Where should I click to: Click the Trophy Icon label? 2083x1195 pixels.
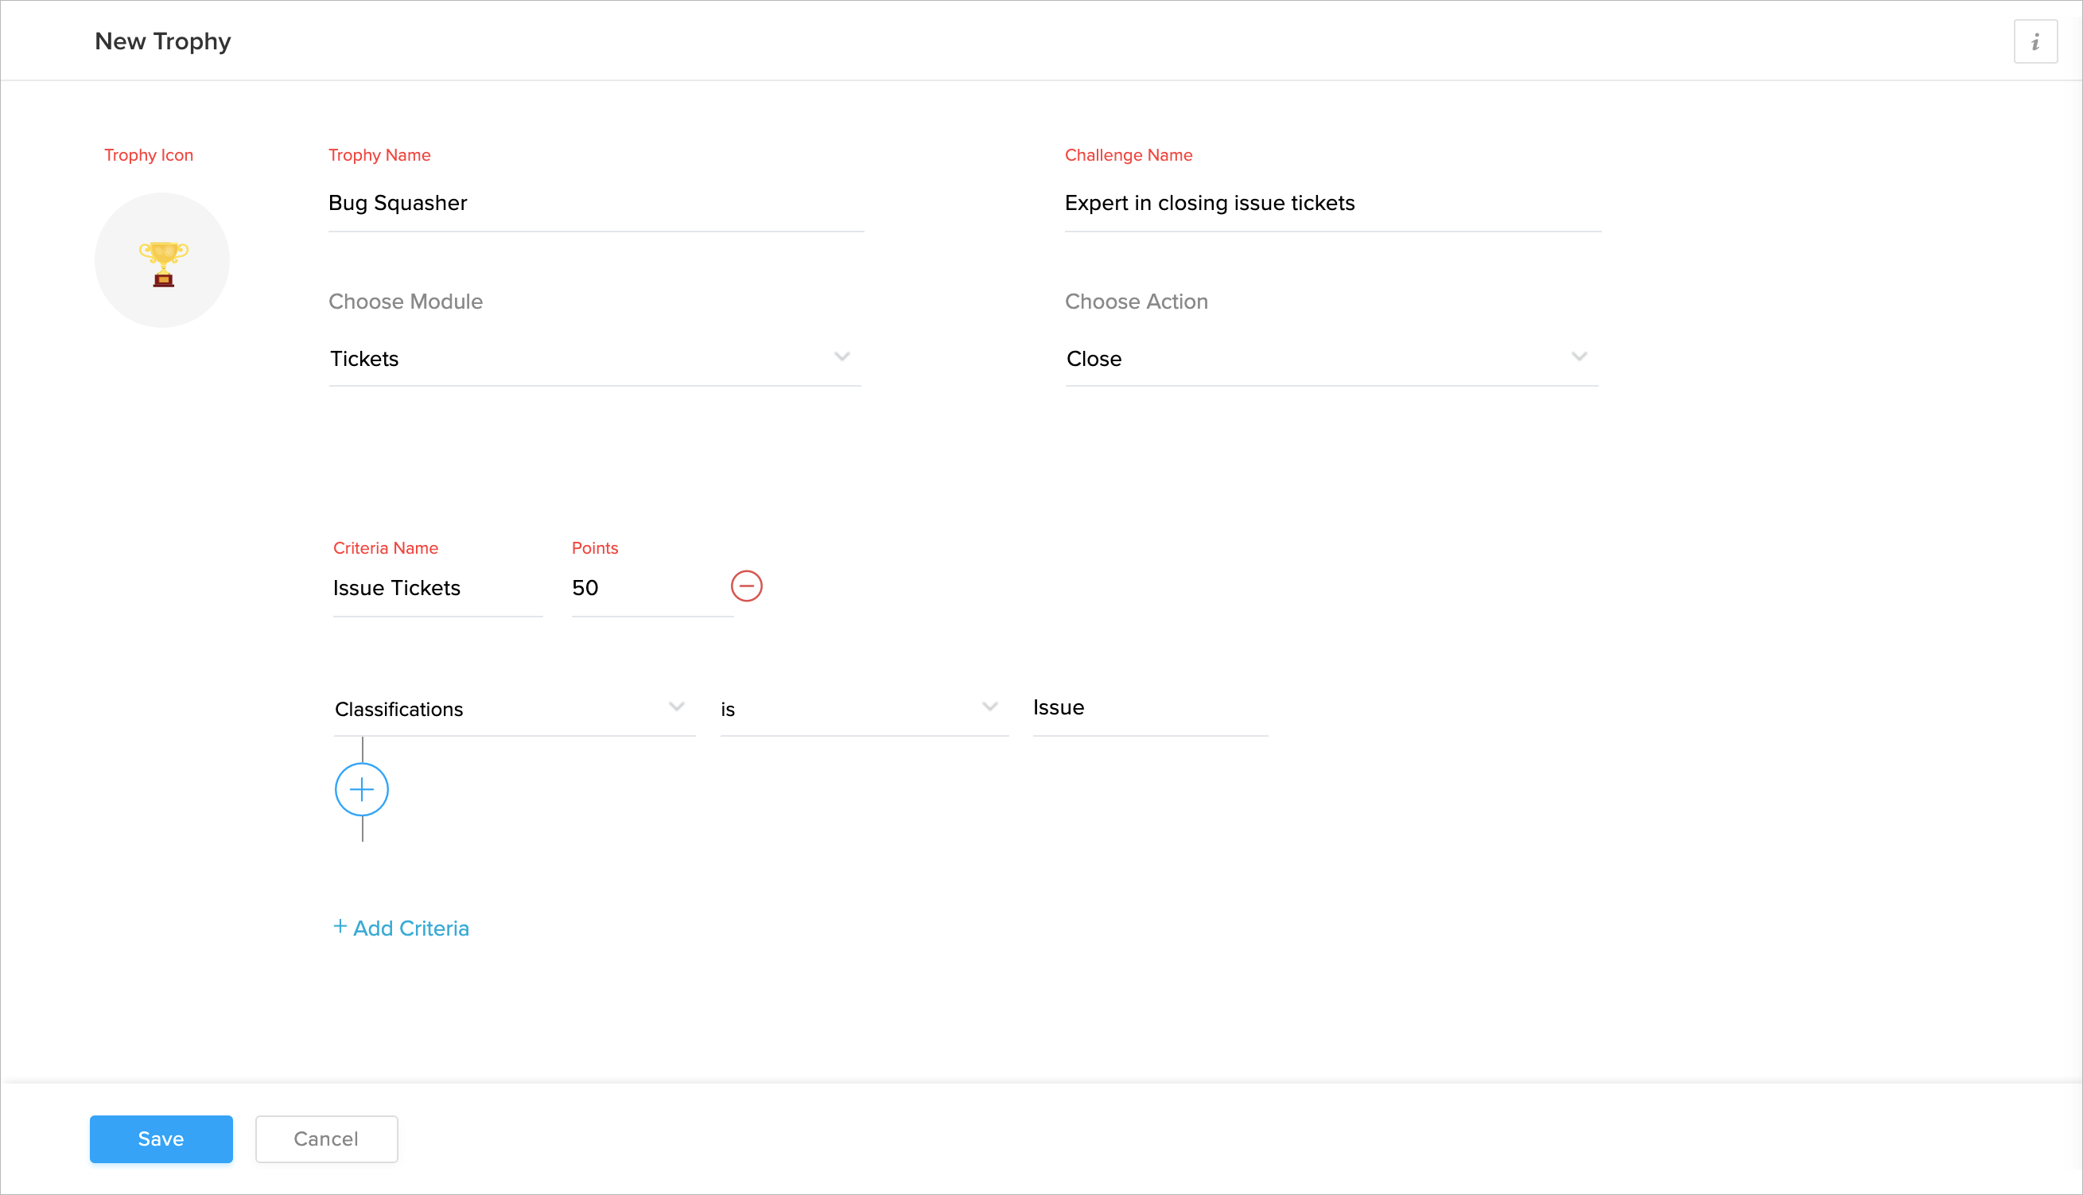tap(149, 155)
